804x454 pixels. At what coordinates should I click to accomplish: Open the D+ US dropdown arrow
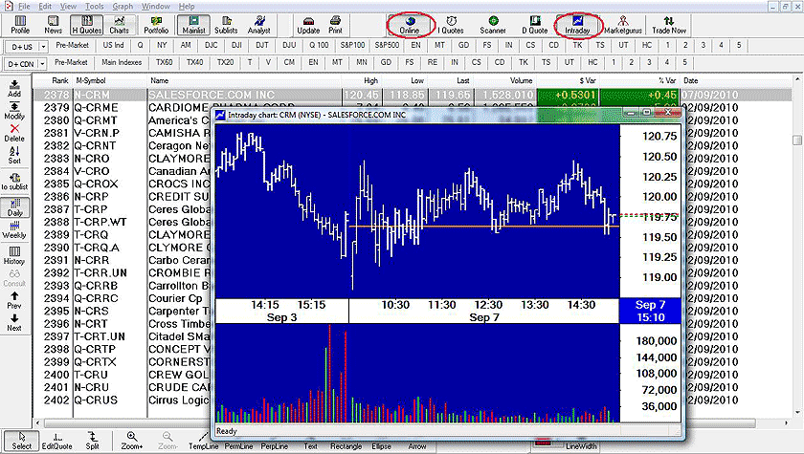tap(43, 47)
